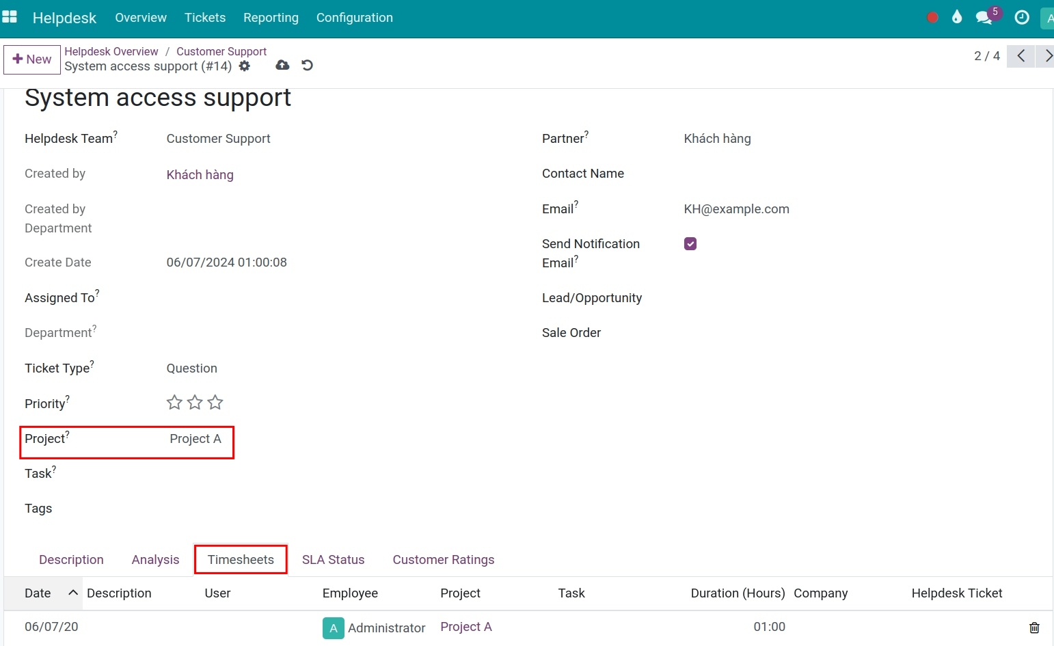Click the Helpdesk app title
The height and width of the screenshot is (646, 1054).
[x=64, y=18]
